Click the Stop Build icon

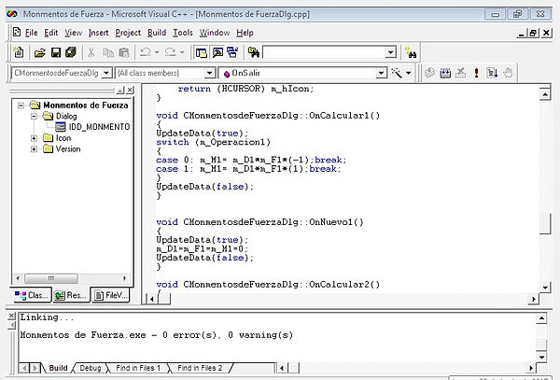461,73
